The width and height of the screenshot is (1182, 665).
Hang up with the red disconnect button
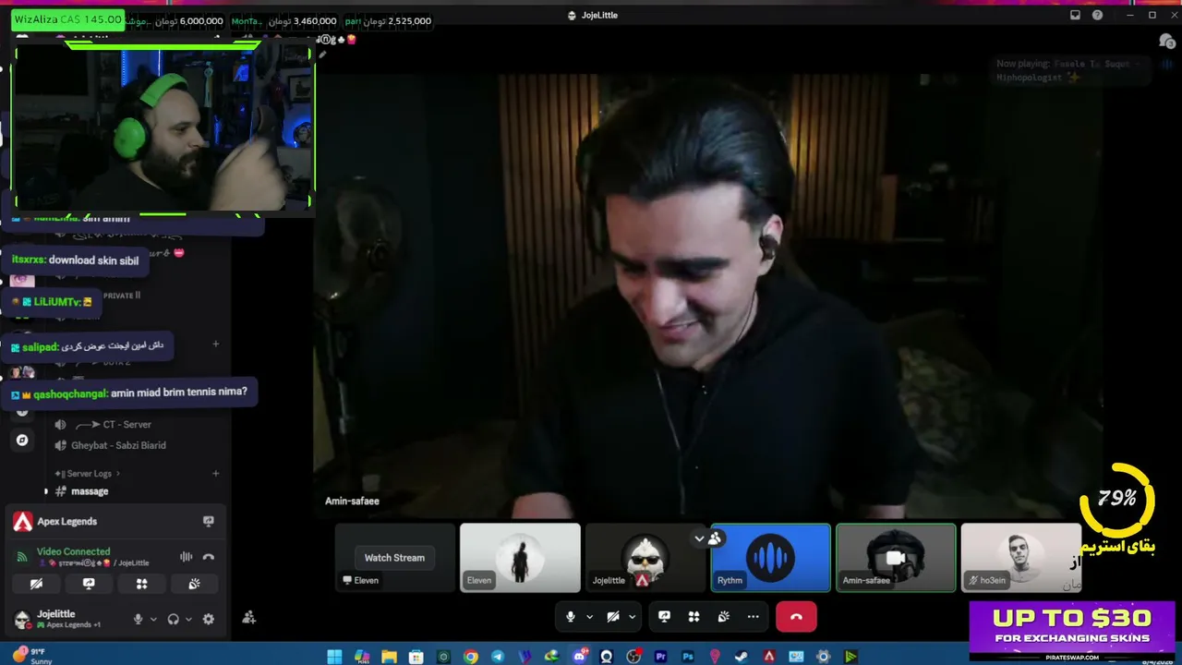pos(796,617)
